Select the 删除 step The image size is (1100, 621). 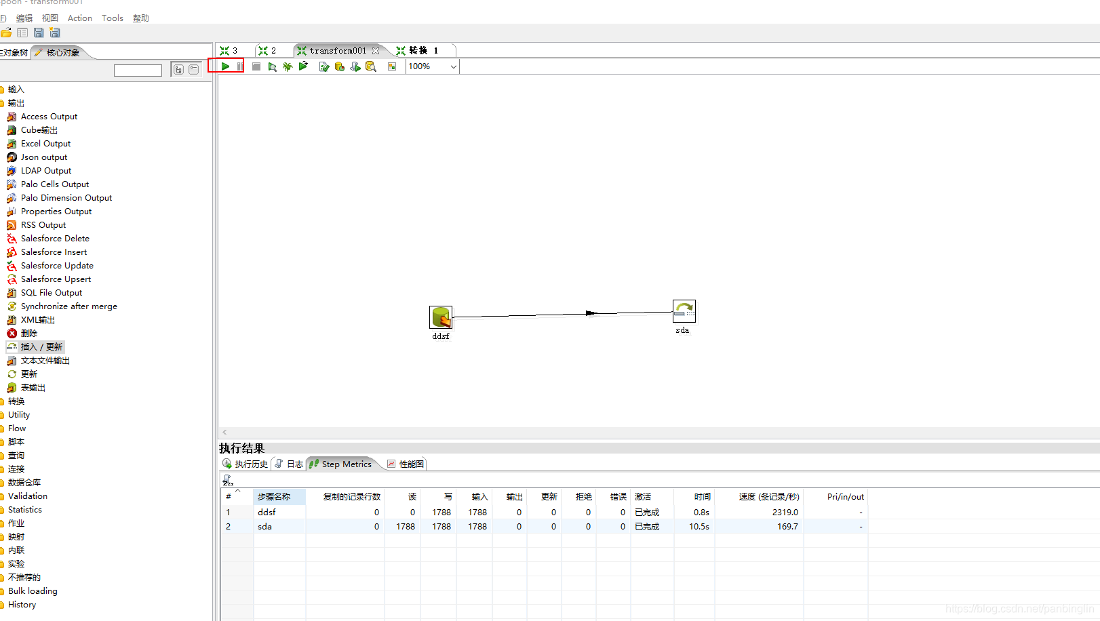[29, 334]
